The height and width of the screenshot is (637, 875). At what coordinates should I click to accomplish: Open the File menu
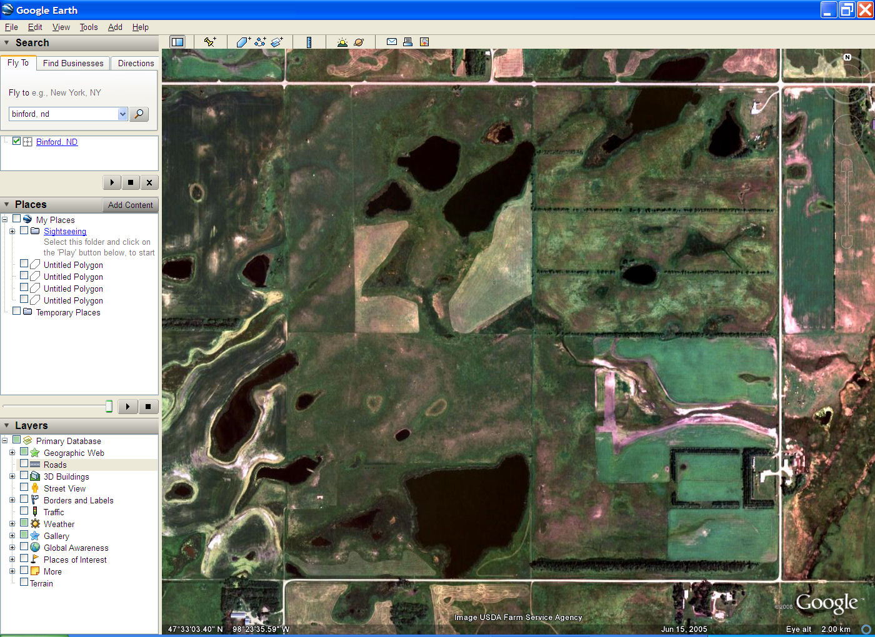11,27
